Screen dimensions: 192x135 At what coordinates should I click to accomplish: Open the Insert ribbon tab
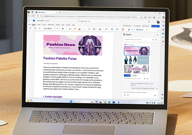pos(39,25)
